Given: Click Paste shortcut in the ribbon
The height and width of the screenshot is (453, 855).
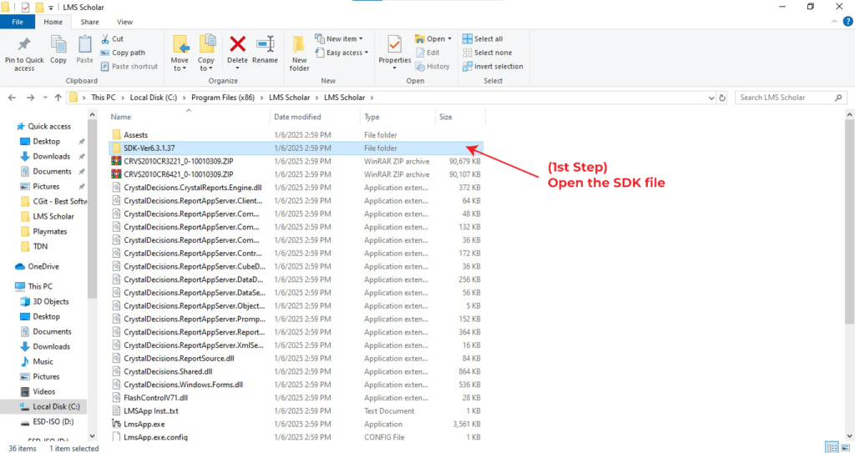Looking at the screenshot, I should click(129, 67).
